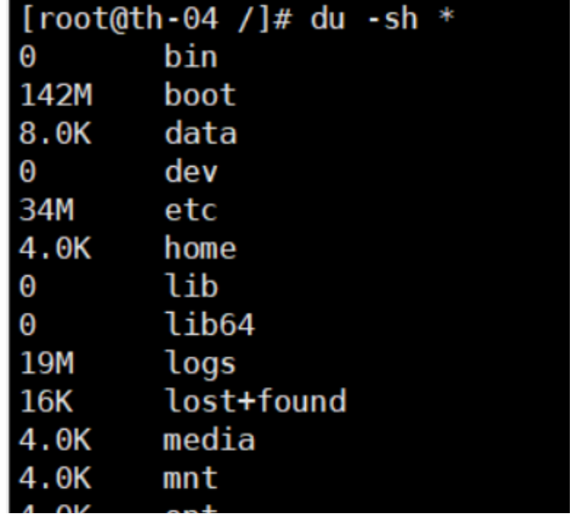Click the 16K size value
This screenshot has width=574, height=514.
39,402
